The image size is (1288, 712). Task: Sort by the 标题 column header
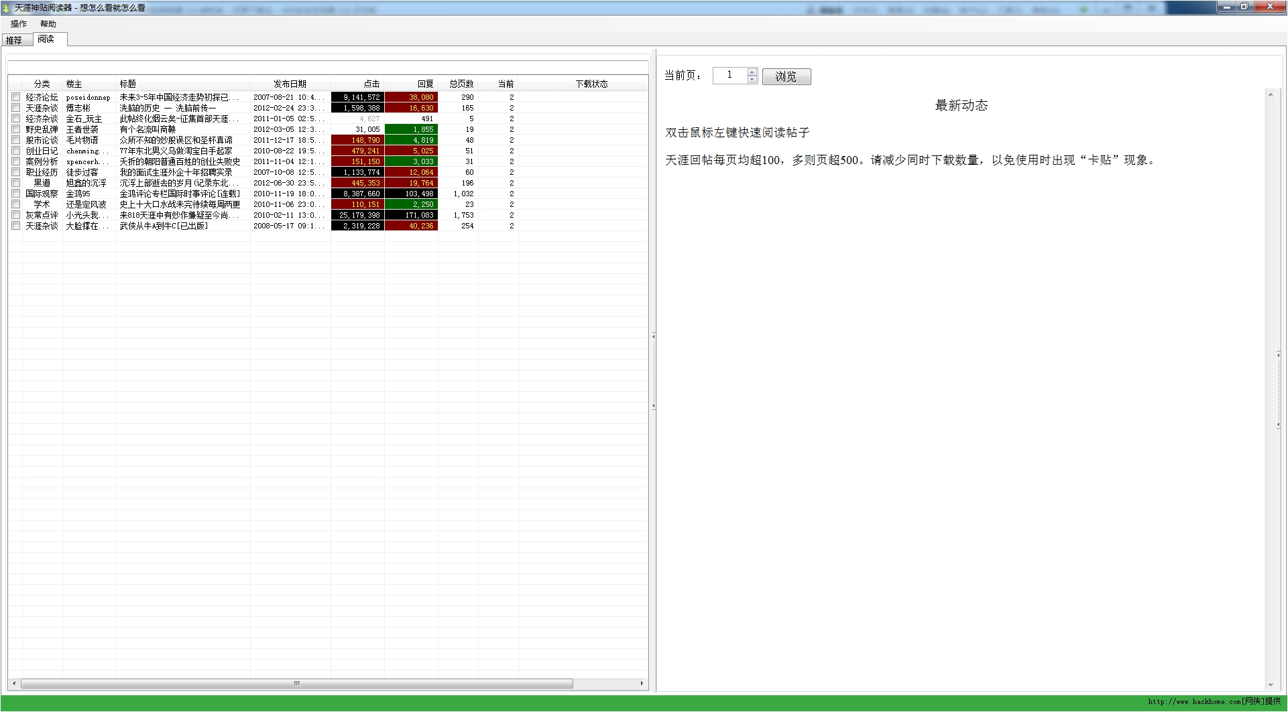tap(183, 84)
